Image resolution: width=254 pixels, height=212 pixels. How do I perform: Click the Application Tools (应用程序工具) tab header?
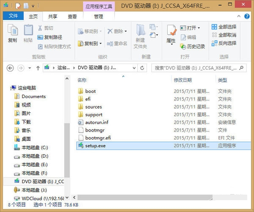coord(99,6)
